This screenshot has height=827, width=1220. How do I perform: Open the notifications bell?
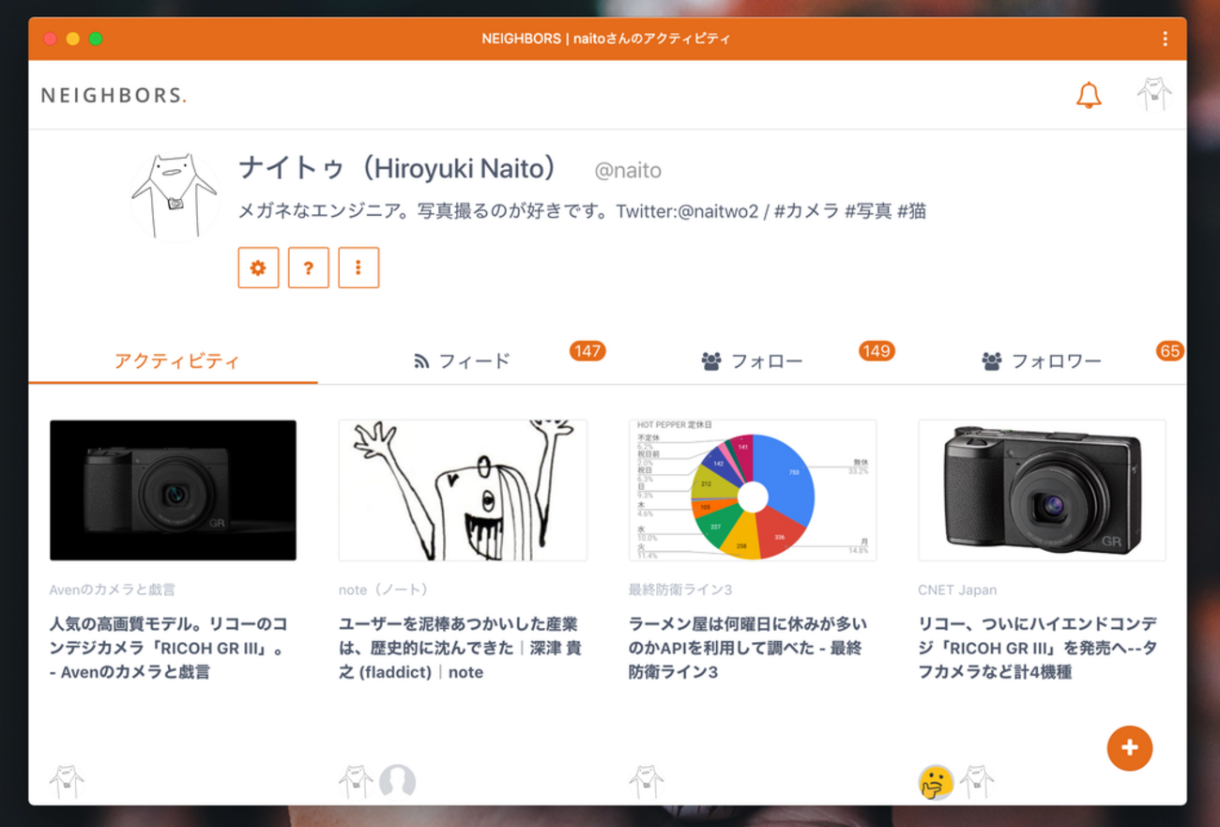pos(1088,95)
